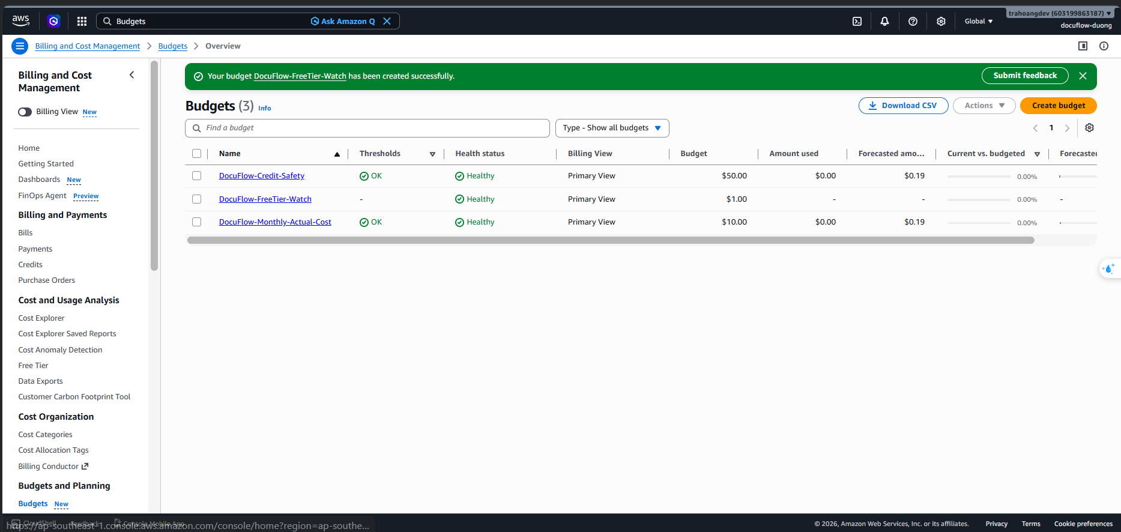Select all budgets with header checkbox
This screenshot has width=1121, height=532.
tap(196, 154)
